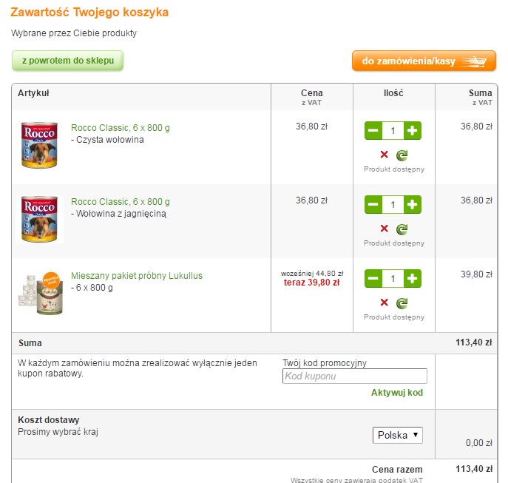Decrease quantity of Wołowina z jagnięciną
Image resolution: width=508 pixels, height=483 pixels.
(373, 205)
